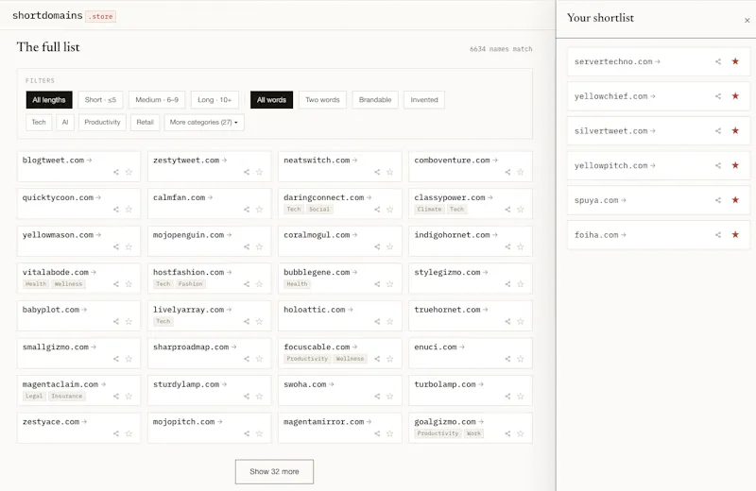Viewport: 756px width, 491px height.
Task: Select All words filter
Action: [271, 100]
